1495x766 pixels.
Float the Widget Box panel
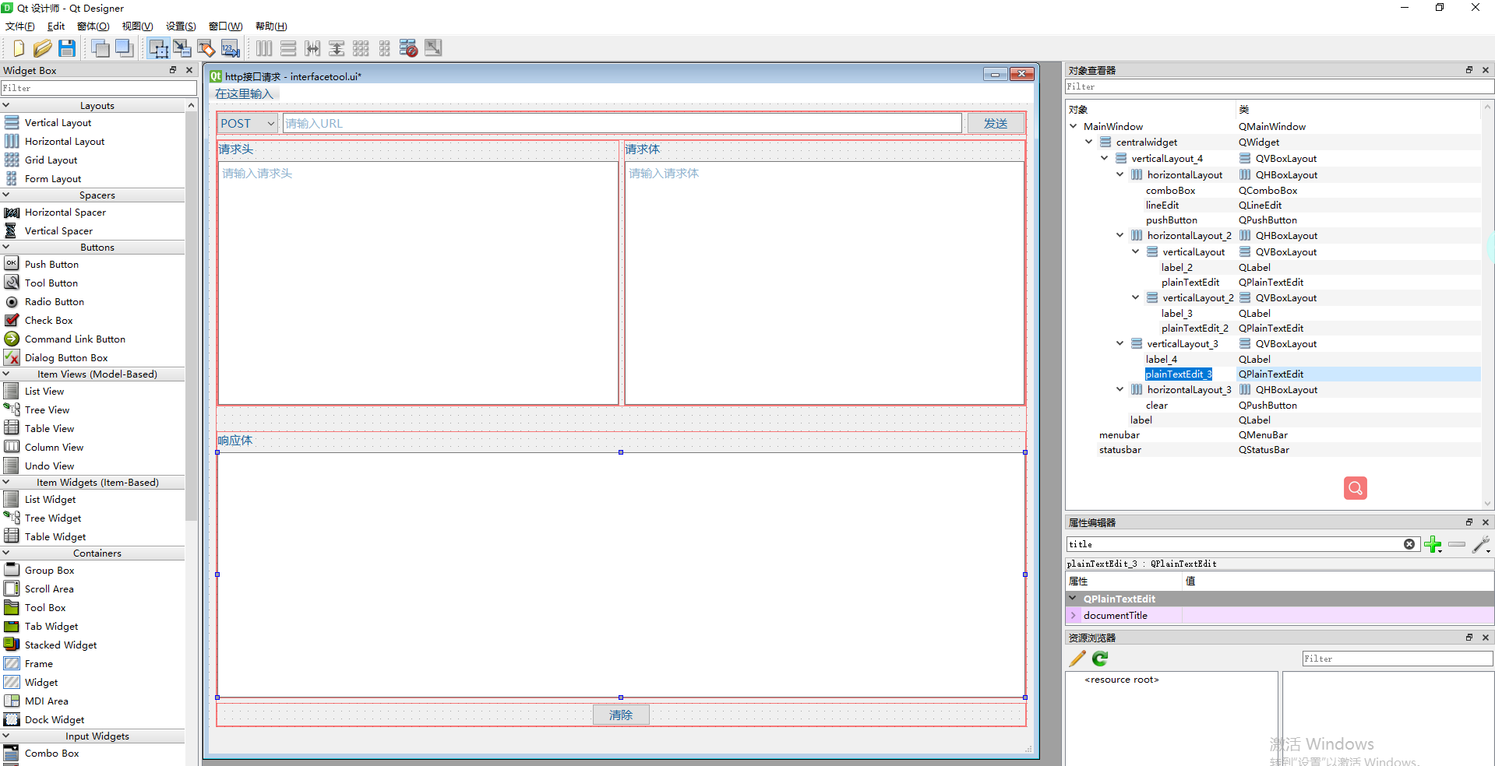click(173, 70)
